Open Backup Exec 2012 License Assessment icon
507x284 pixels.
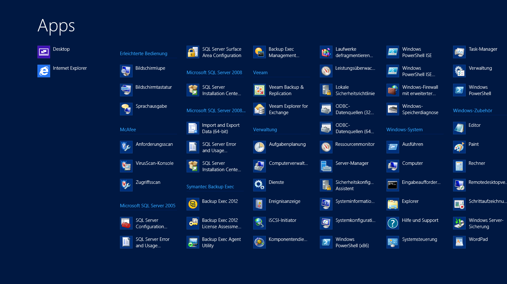click(193, 223)
